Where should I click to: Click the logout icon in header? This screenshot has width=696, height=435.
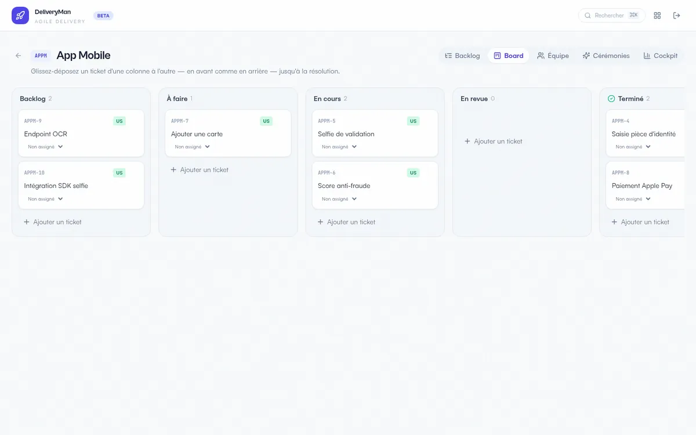(676, 16)
